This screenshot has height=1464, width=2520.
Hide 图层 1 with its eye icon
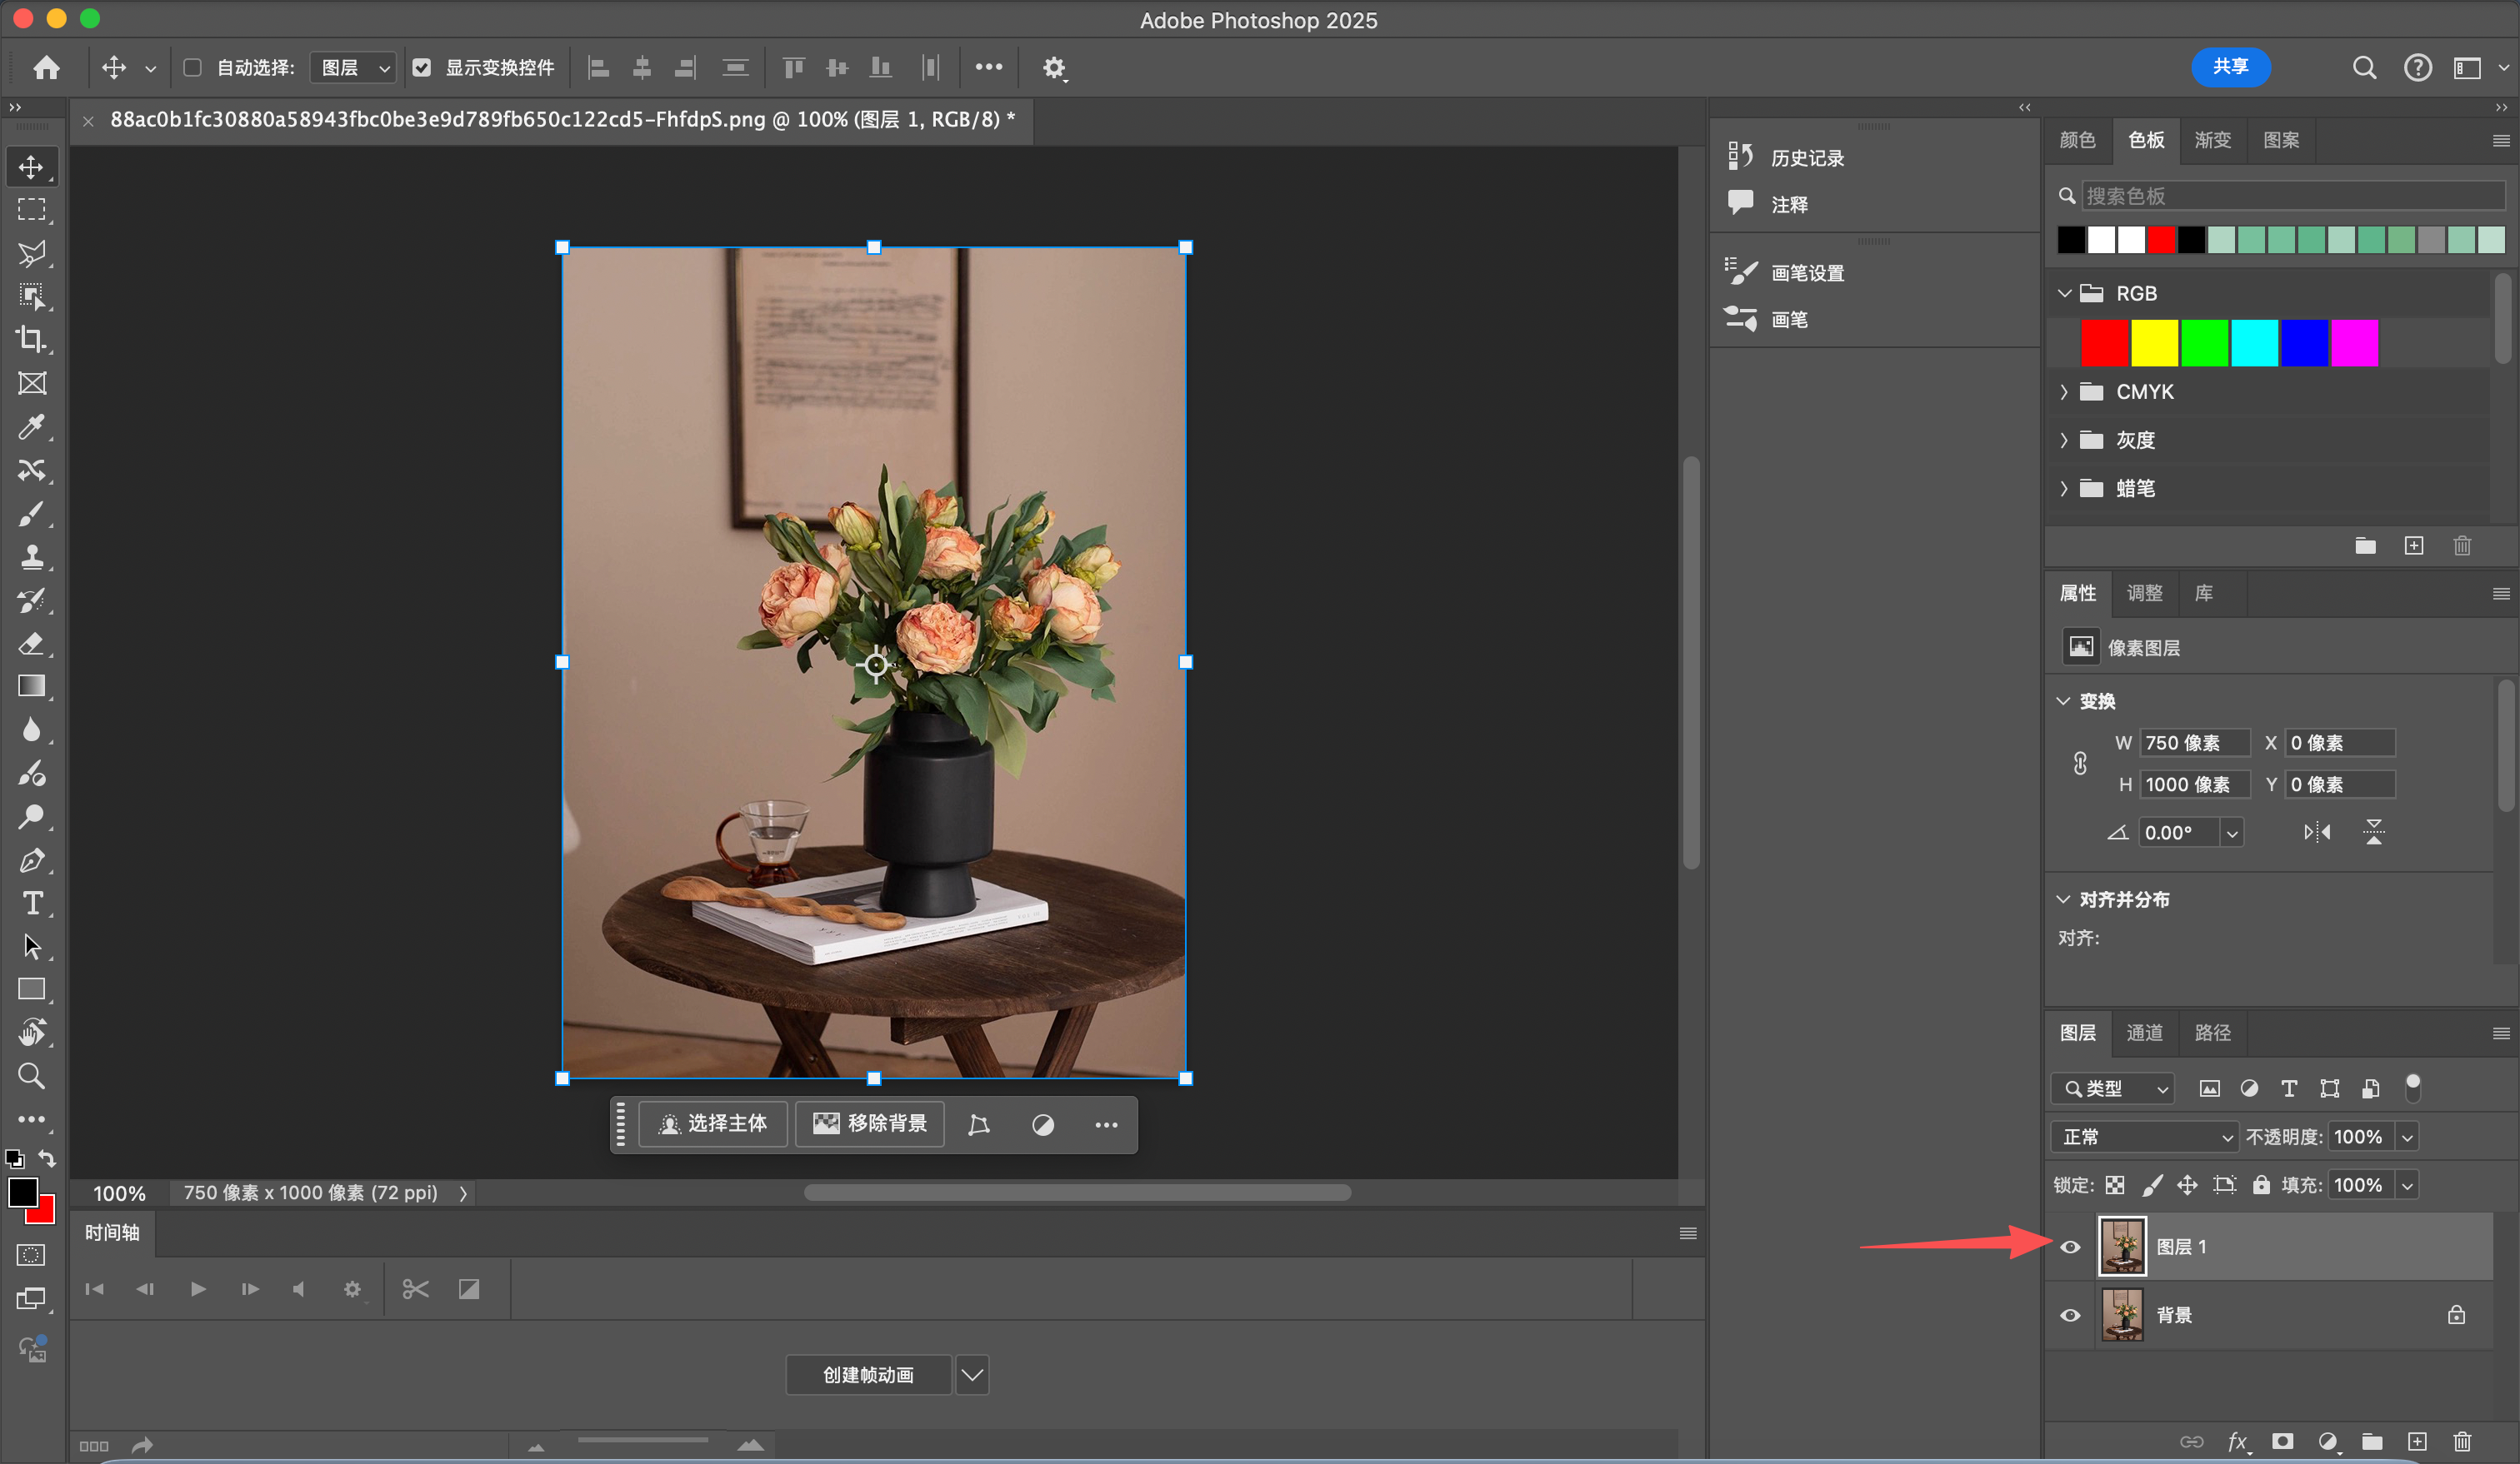(2070, 1246)
